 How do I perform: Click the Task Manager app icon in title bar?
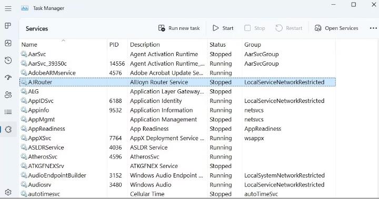pyautogui.click(x=25, y=8)
